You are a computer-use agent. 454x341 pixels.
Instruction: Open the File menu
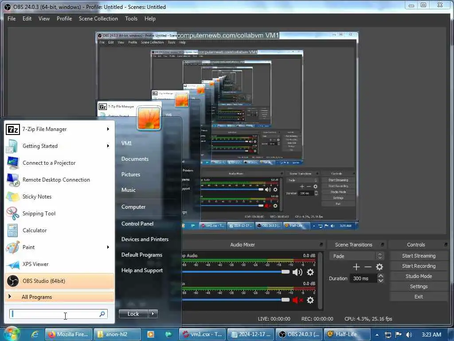coord(12,19)
